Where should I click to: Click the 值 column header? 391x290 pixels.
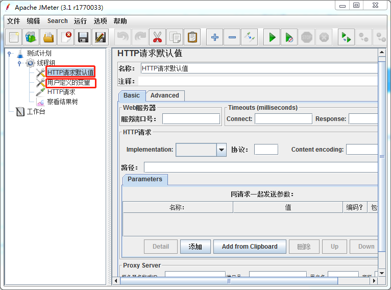288,207
